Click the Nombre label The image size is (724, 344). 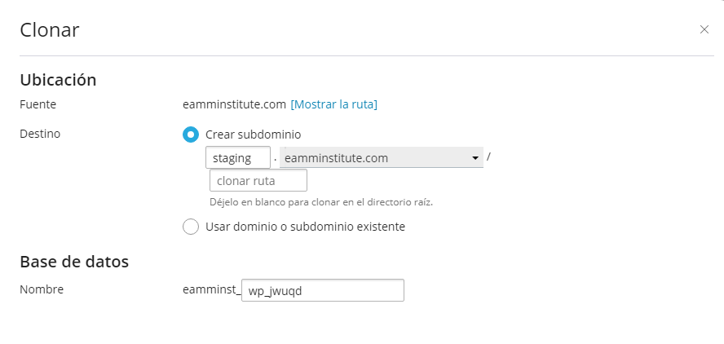pyautogui.click(x=42, y=289)
